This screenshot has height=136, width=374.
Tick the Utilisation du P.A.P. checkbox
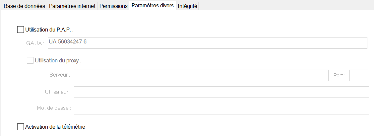click(x=21, y=30)
